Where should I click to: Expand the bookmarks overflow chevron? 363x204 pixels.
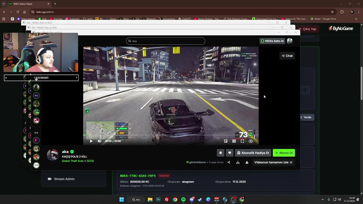(x=356, y=19)
